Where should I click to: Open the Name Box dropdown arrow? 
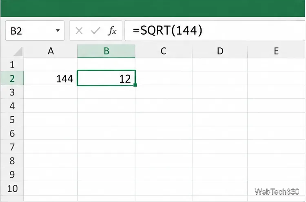58,31
